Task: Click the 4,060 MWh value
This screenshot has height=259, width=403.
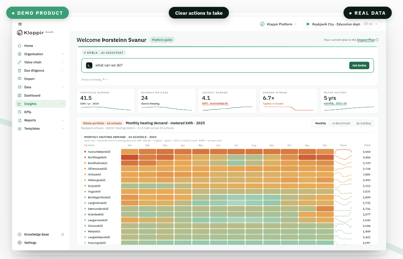Action: pos(367,152)
